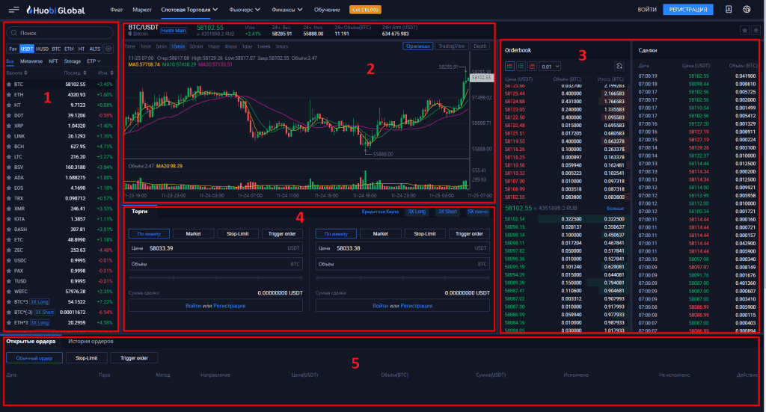The width and height of the screenshot is (766, 412).
Task: Favorite DOT with its star icon
Action: (9, 116)
